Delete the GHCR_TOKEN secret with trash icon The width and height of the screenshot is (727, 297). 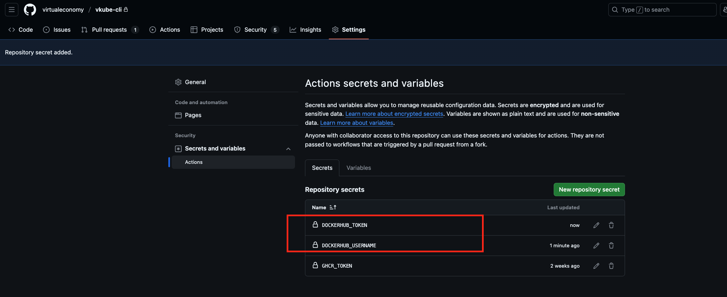[611, 266]
